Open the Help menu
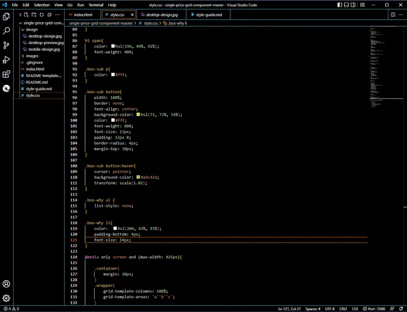407x312 pixels. 112,5
